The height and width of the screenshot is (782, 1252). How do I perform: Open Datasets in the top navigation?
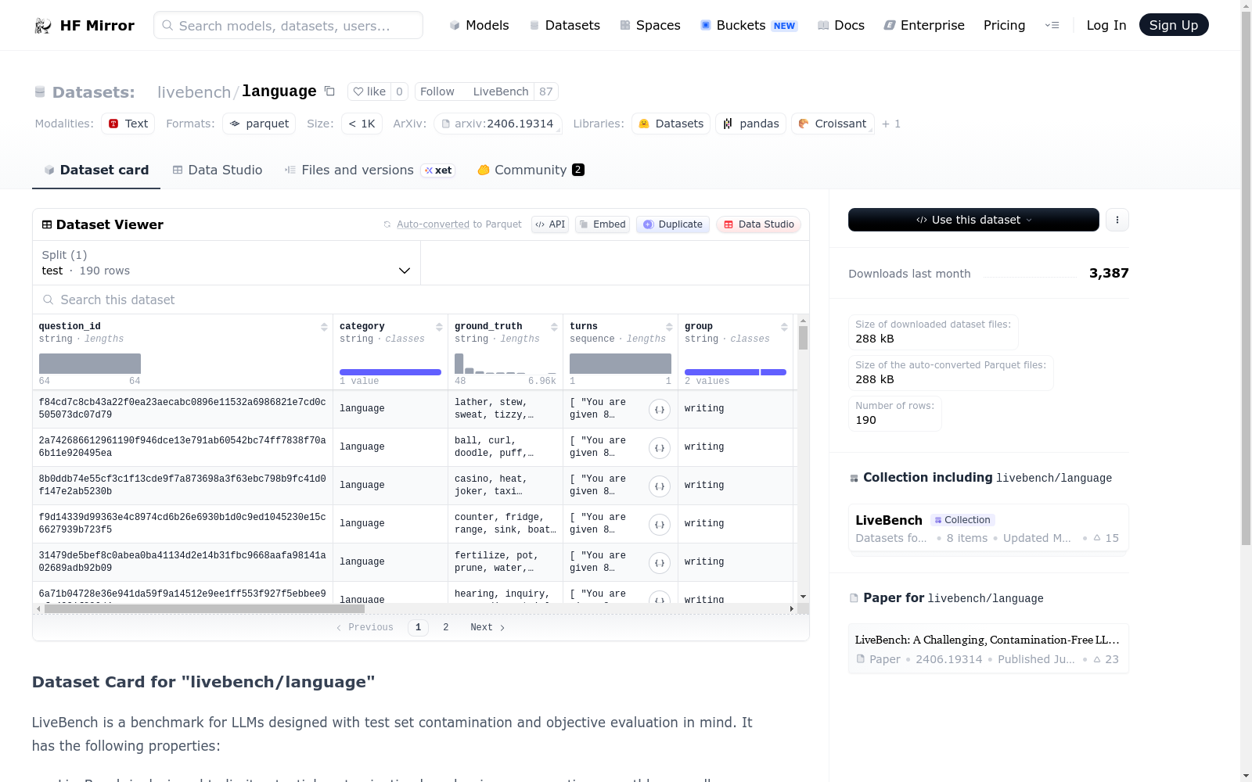564,25
